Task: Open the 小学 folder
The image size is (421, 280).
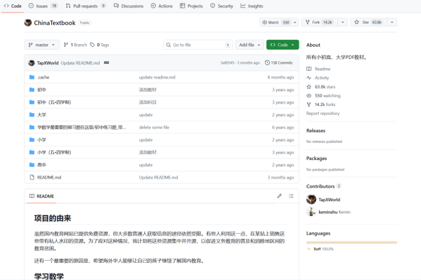Action: point(42,140)
